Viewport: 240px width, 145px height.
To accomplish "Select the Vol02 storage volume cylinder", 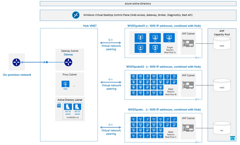I will point(222,84).
